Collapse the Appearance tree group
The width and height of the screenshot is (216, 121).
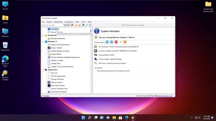(43, 70)
